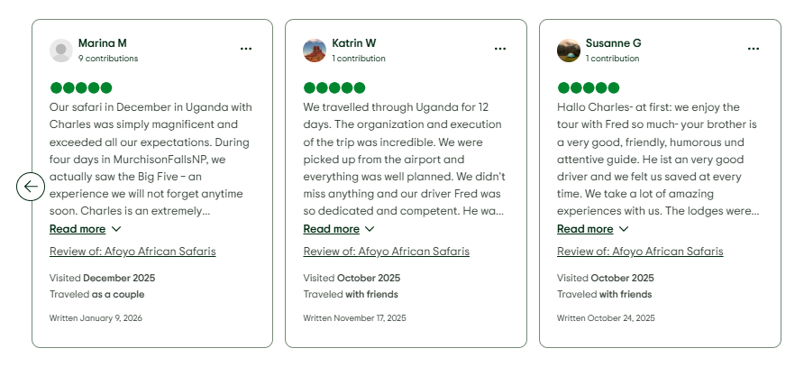Open Afoyo African Safaris link in Katrin's review

[x=386, y=252]
